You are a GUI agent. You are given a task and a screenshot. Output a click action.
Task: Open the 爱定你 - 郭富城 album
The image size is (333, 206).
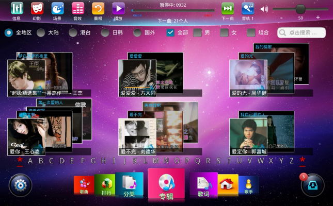248,137
